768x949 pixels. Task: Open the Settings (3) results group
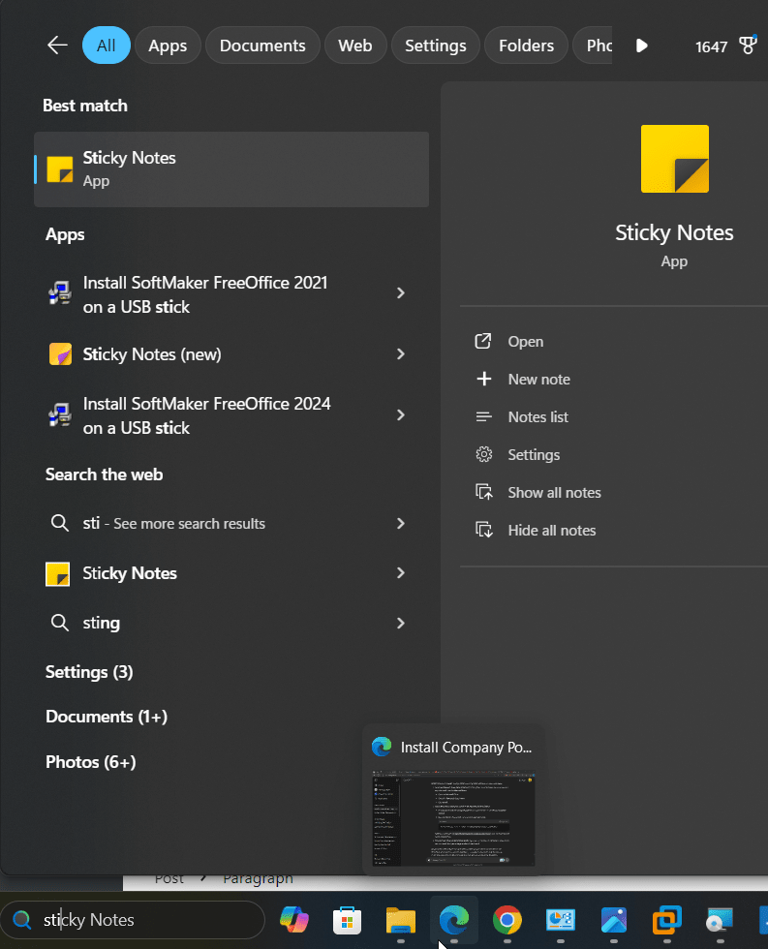[89, 672]
